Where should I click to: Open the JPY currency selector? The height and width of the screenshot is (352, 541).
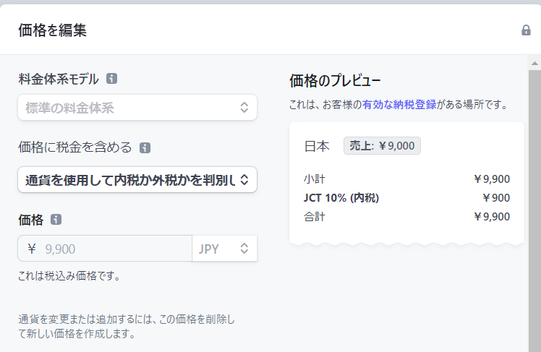224,249
